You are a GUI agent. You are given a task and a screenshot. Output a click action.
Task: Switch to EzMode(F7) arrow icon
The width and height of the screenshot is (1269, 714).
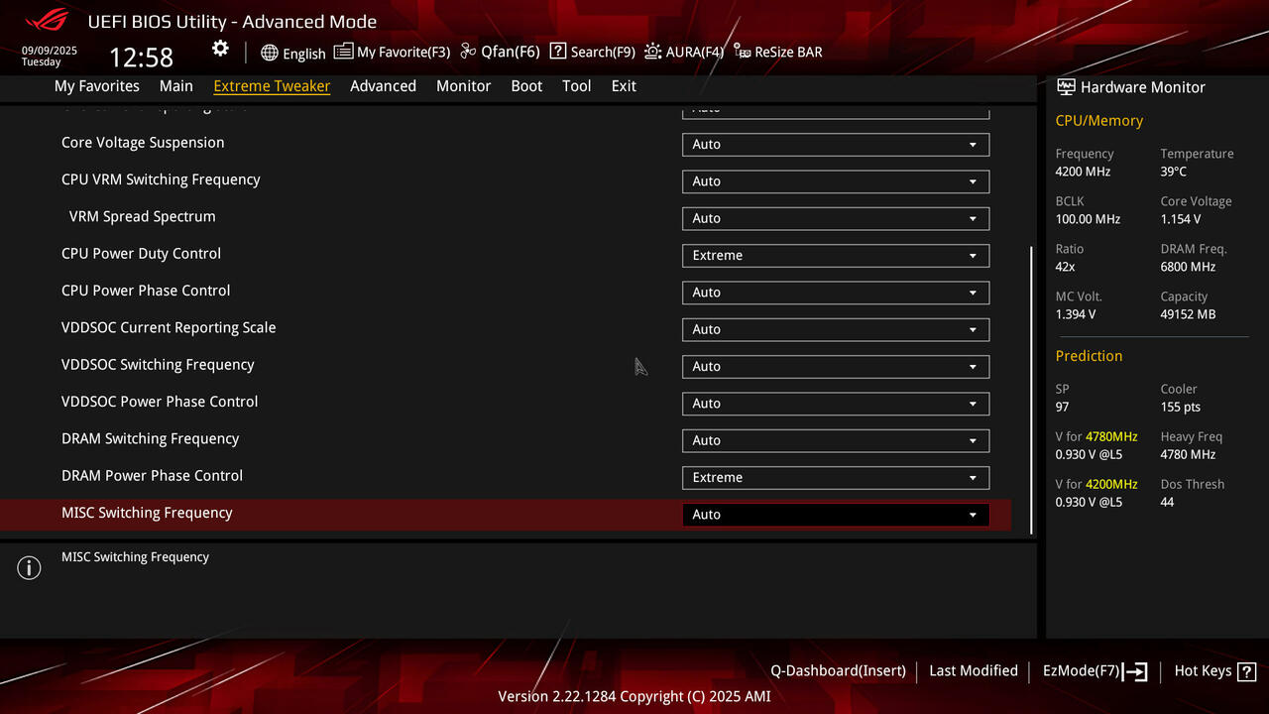click(x=1135, y=671)
